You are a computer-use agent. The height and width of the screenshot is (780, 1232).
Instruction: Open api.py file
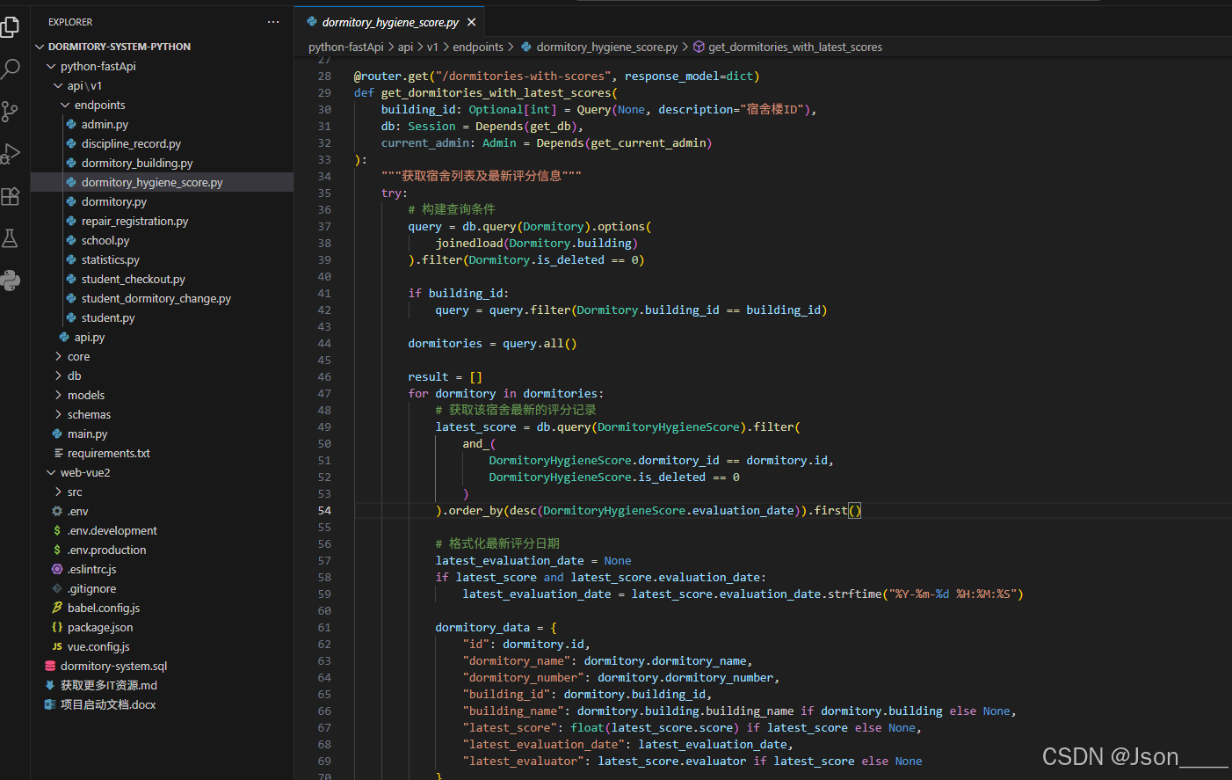coord(163,337)
